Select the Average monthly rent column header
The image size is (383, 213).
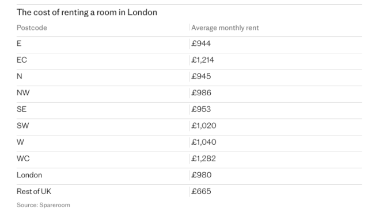pos(225,28)
